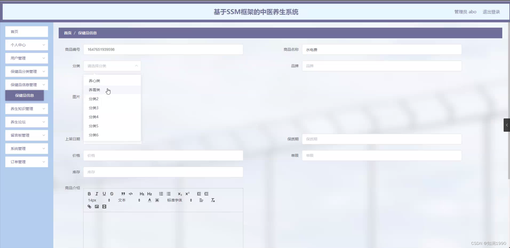The image size is (510, 248).
Task: Apply strikethrough formatting
Action: 112,194
